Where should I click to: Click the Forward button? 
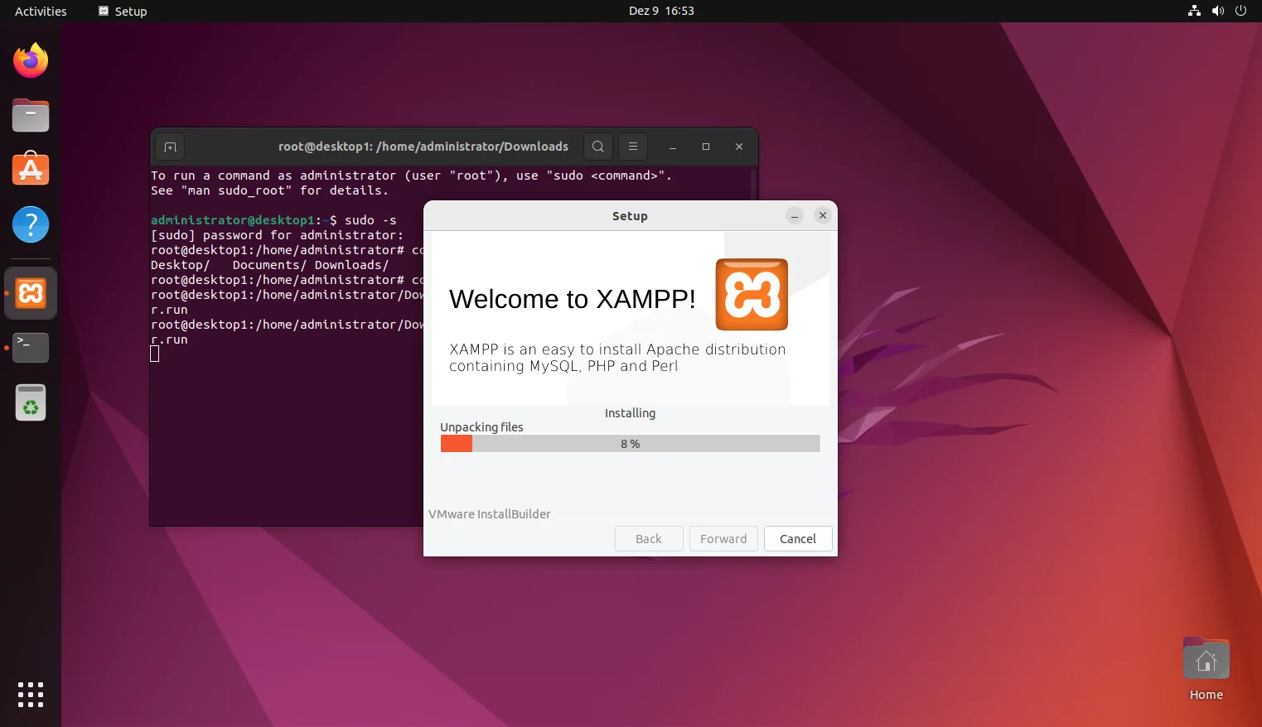pyautogui.click(x=723, y=538)
